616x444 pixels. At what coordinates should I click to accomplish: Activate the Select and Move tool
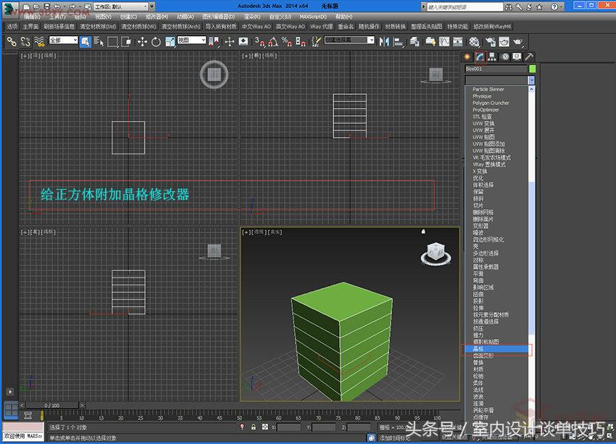click(x=142, y=42)
